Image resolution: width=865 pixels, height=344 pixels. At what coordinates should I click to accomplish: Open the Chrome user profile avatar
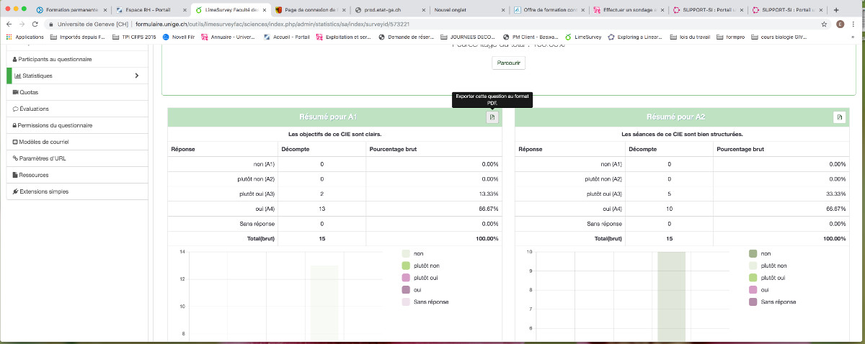click(x=840, y=24)
